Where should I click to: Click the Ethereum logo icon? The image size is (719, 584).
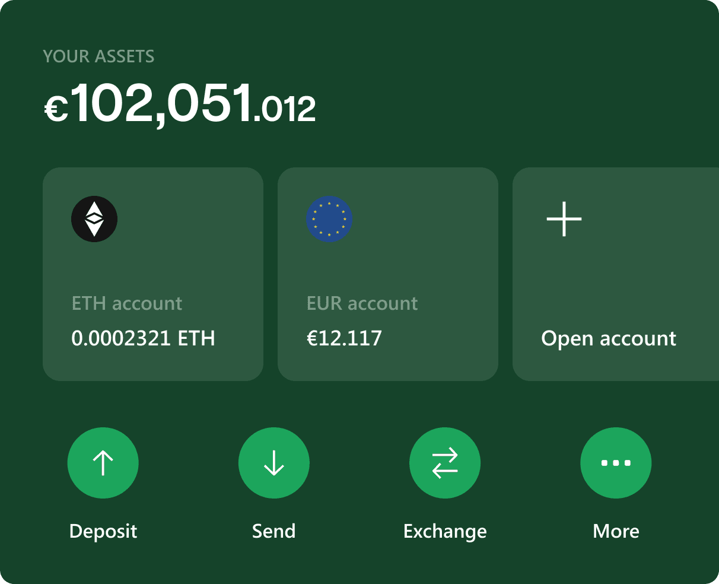(94, 219)
